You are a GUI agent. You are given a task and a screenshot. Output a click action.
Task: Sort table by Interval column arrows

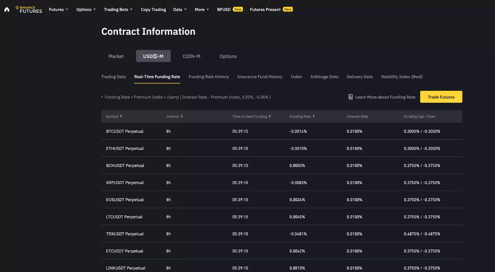click(x=182, y=116)
